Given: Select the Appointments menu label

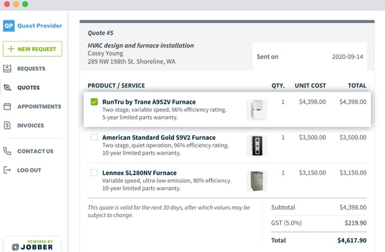Looking at the screenshot, I should (39, 106).
